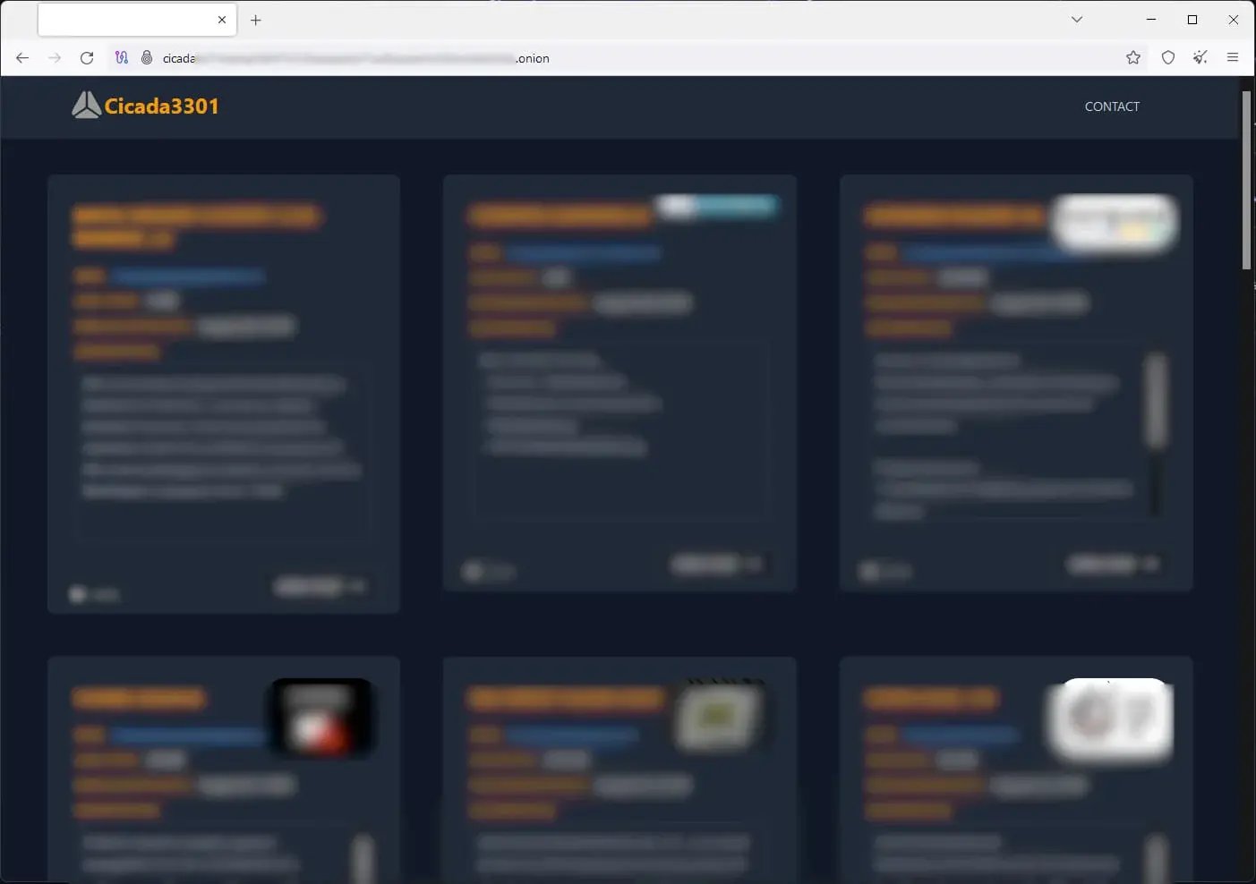This screenshot has width=1256, height=884.
Task: Minimize the browser window
Action: [x=1151, y=20]
